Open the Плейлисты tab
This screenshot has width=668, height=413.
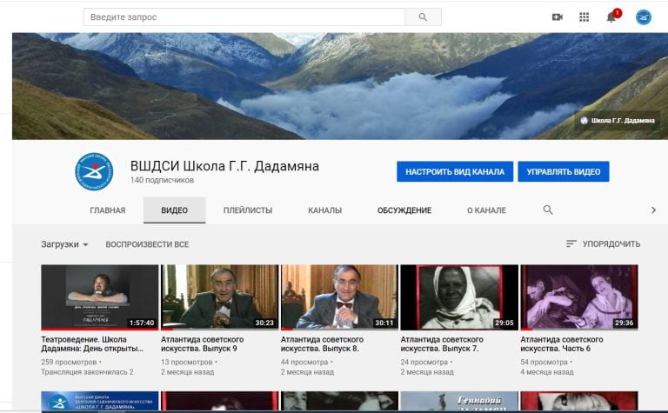[x=248, y=210]
